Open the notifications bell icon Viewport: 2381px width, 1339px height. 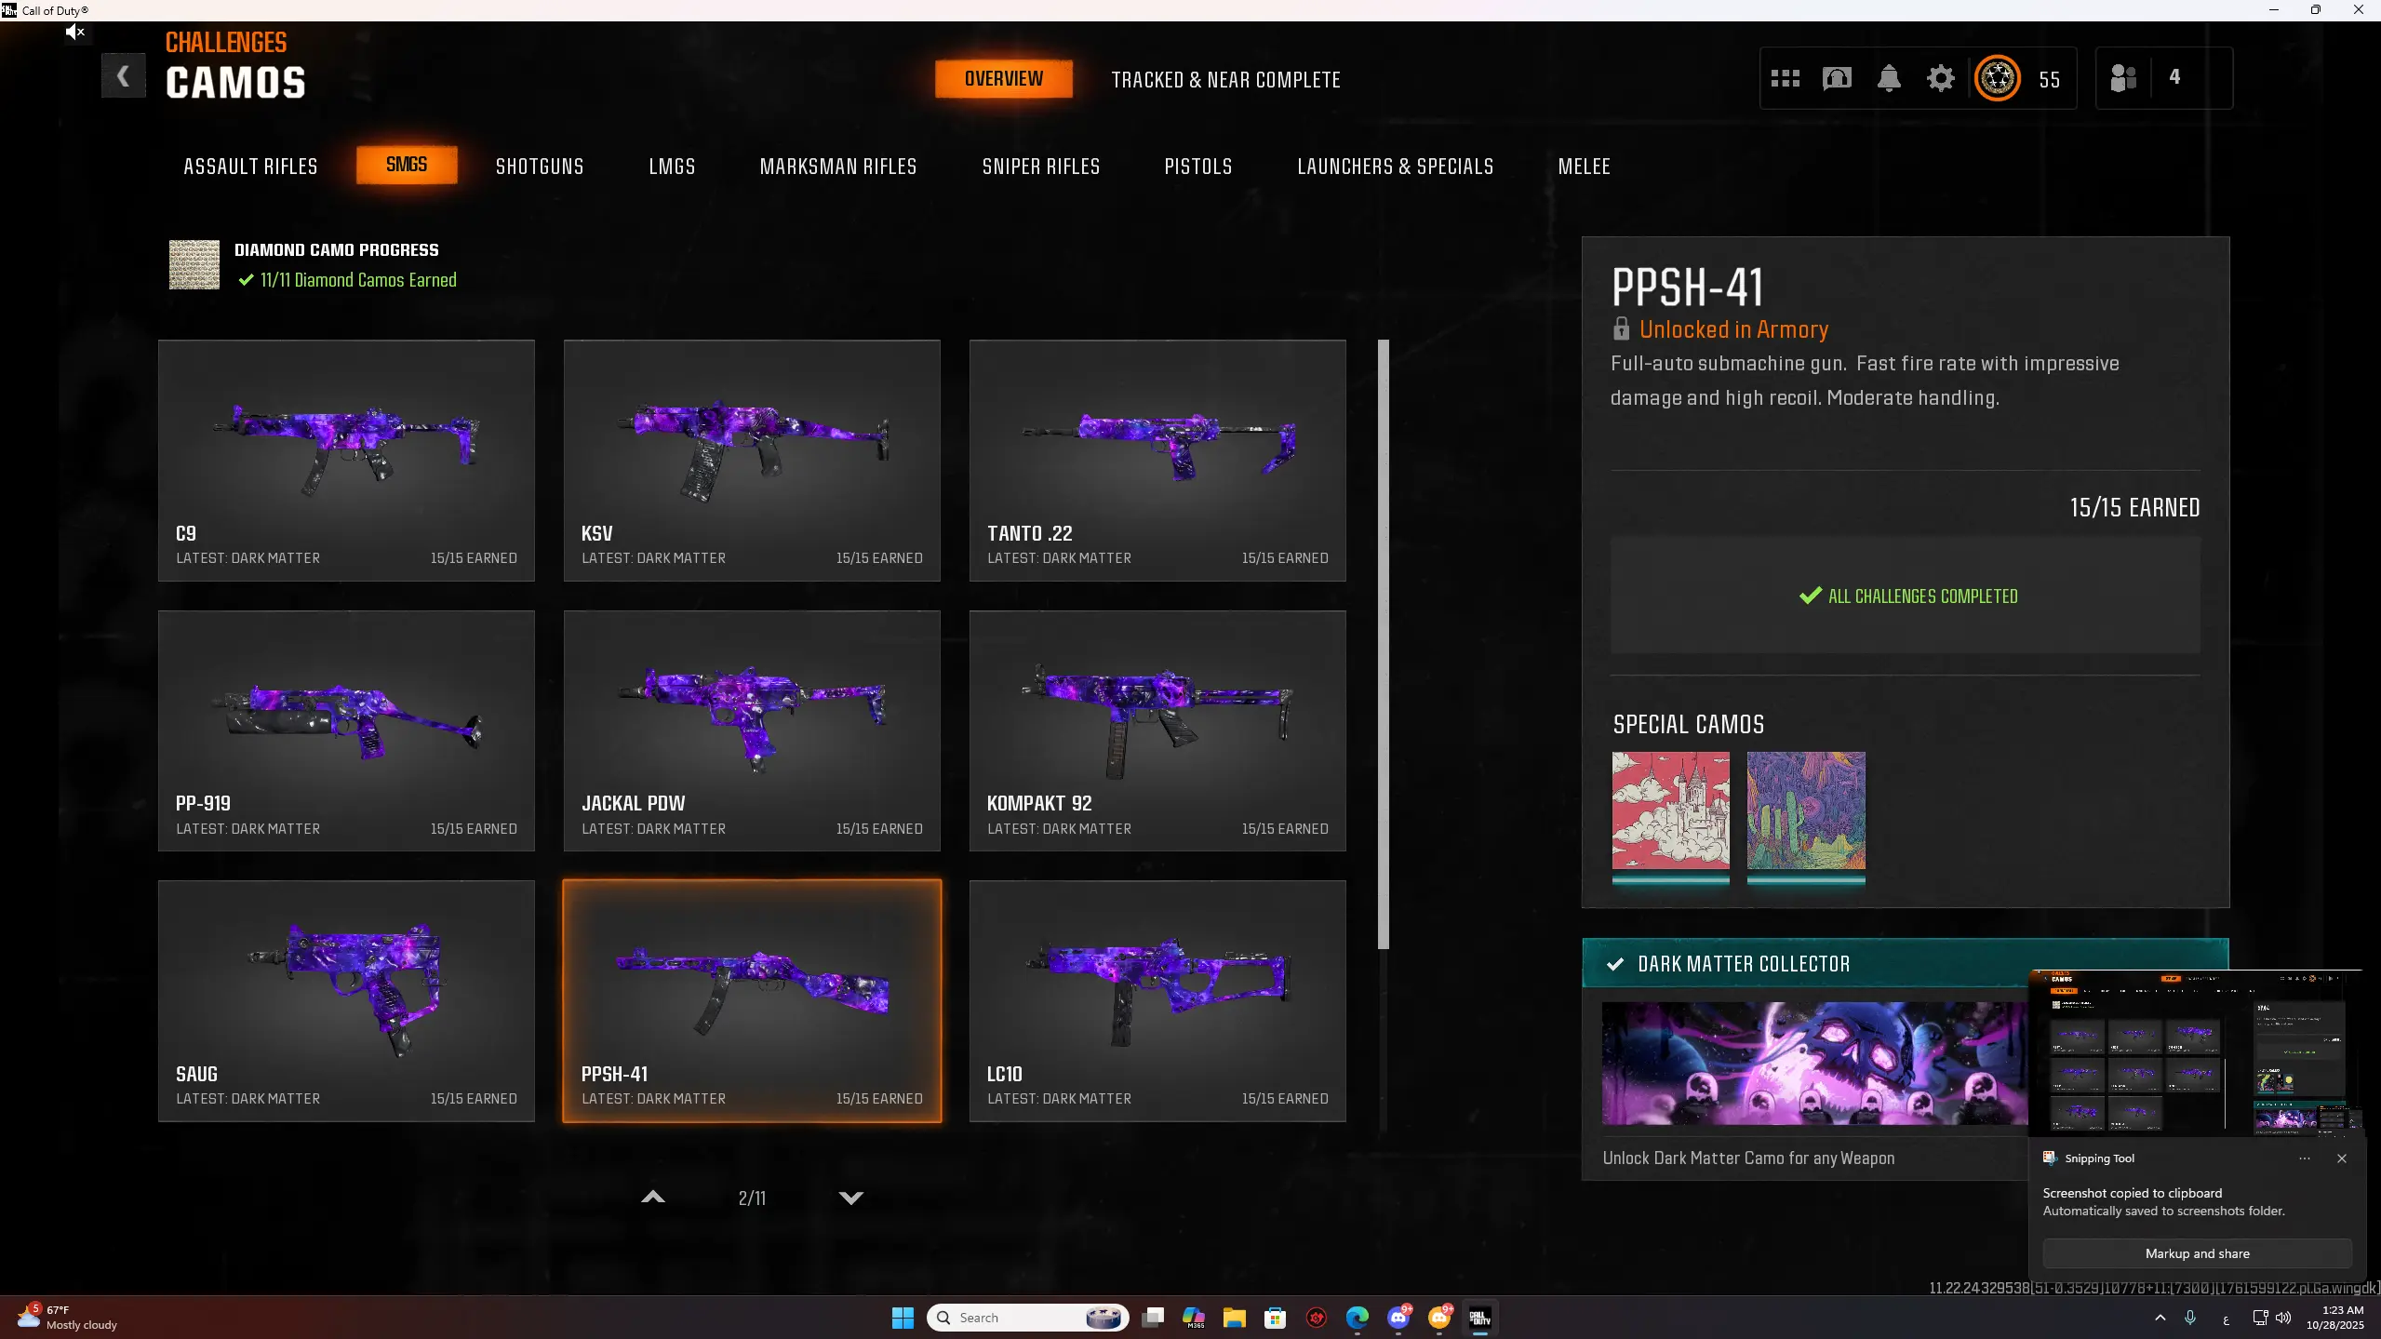coord(1888,78)
